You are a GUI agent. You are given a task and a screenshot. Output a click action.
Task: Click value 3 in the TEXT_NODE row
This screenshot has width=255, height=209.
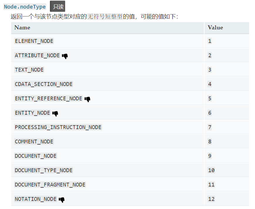[x=210, y=70]
